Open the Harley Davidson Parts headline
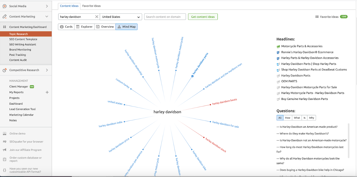Image resolution: width=357 pixels, height=177 pixels. 296,75
